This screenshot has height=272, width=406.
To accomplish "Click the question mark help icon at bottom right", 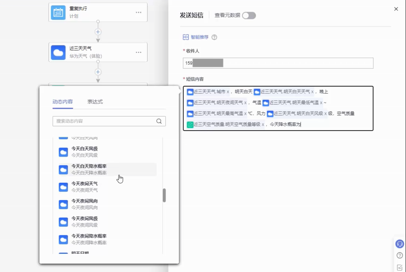I will click(400, 255).
